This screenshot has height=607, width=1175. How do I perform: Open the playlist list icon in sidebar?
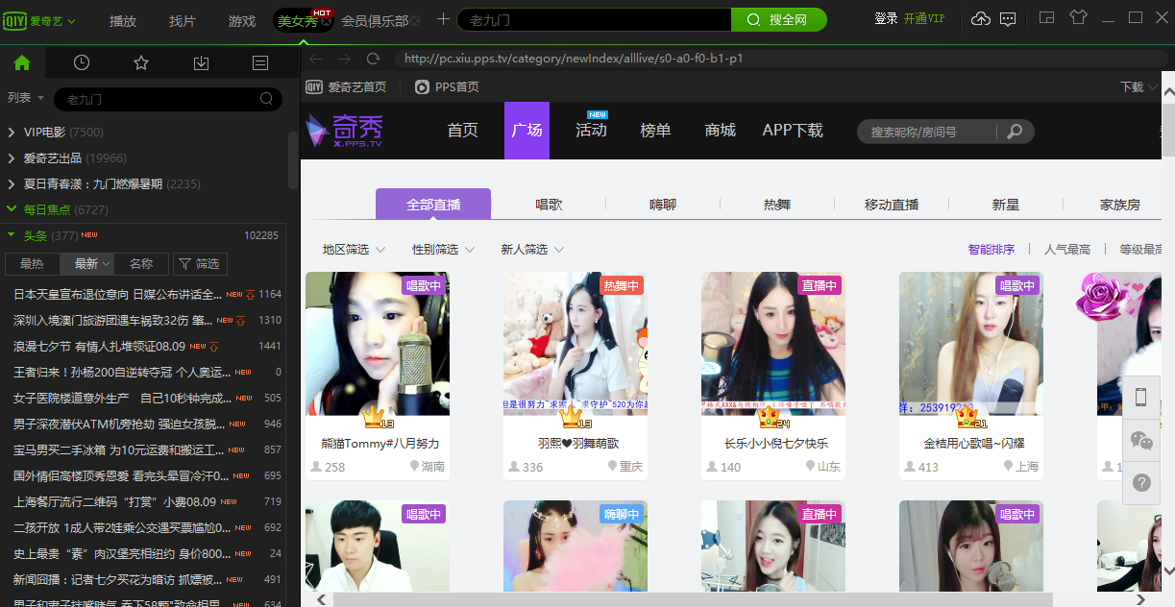tap(260, 62)
